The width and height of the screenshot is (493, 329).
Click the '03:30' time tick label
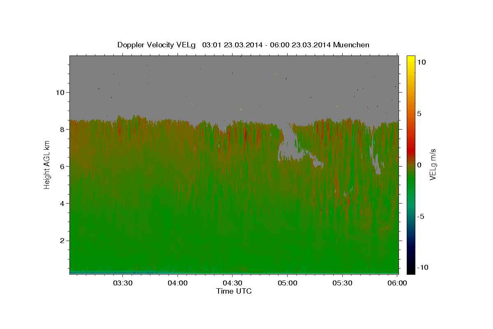(x=123, y=283)
